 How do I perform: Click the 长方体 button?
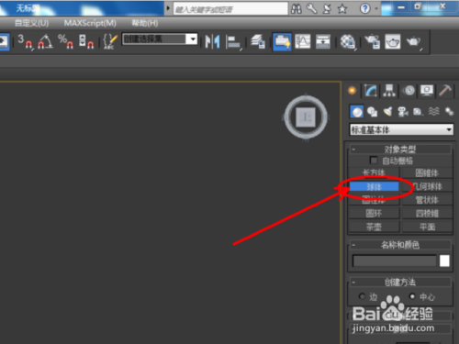pos(374,172)
